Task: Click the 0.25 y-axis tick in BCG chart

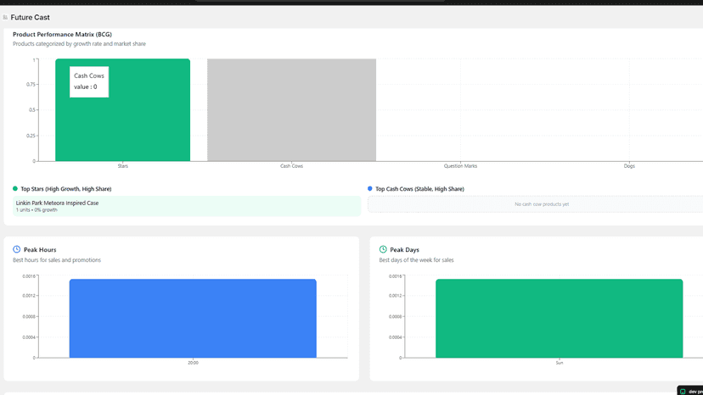Action: (31, 136)
